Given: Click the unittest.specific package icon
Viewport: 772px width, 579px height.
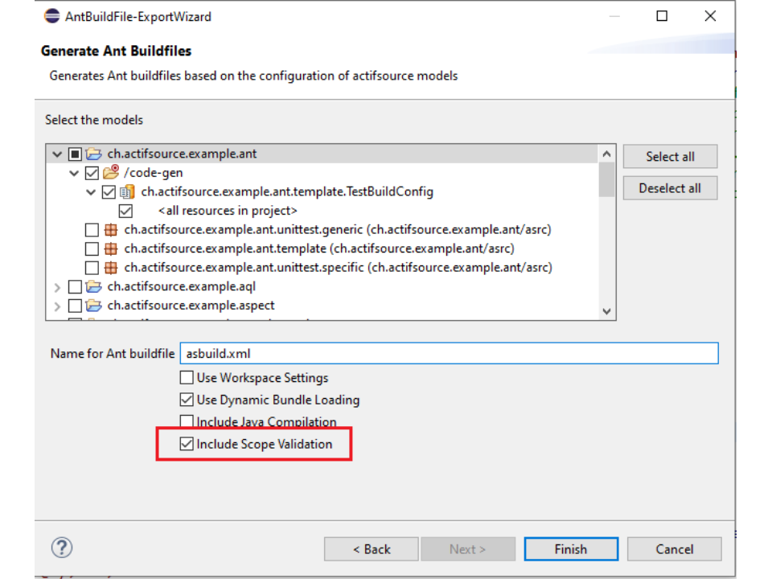Looking at the screenshot, I should [x=111, y=268].
